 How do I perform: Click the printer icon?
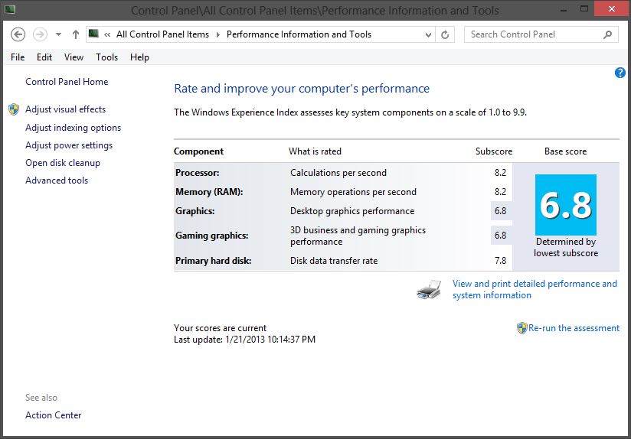click(x=429, y=289)
